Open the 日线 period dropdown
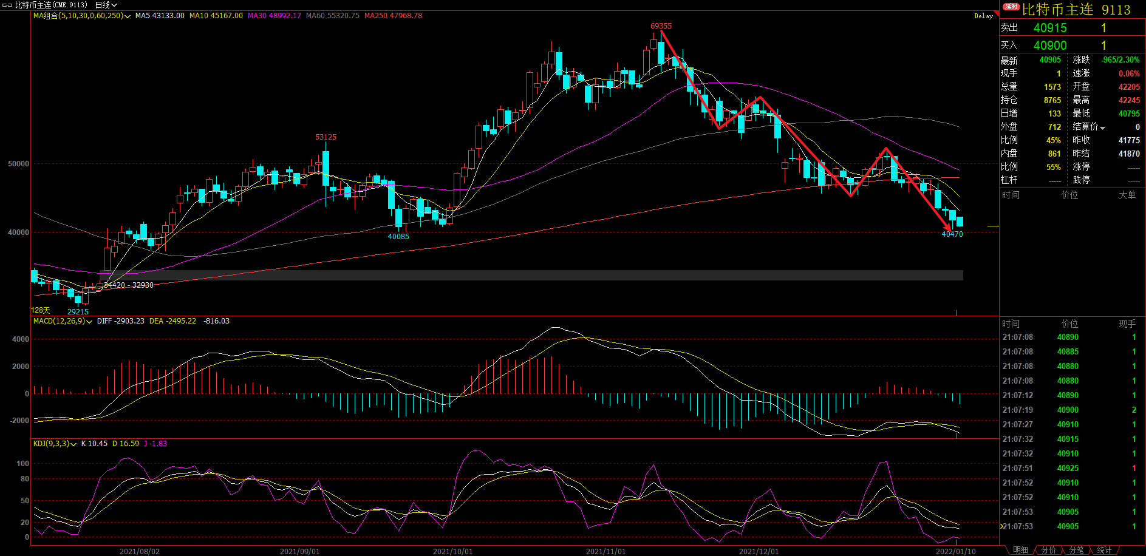This screenshot has width=1146, height=556. (x=106, y=5)
